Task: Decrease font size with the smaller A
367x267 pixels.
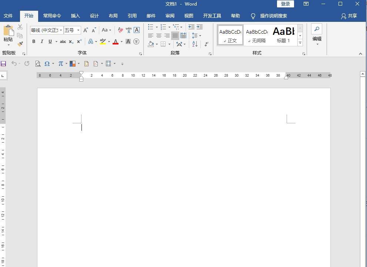Action: (x=94, y=30)
